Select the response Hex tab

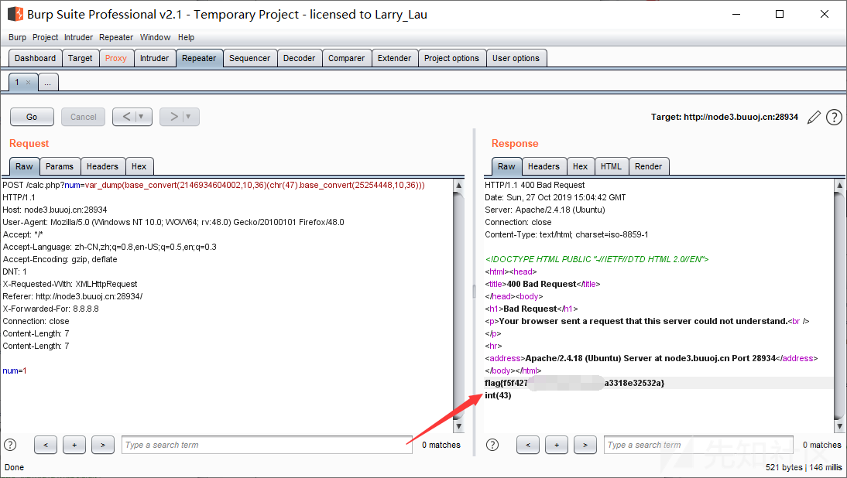(x=581, y=167)
